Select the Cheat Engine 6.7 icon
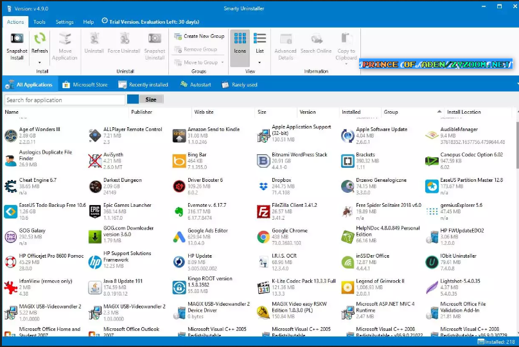 point(11,186)
